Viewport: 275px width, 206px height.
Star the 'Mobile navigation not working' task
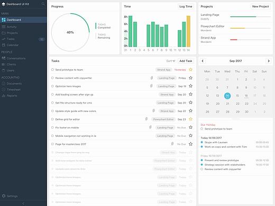click(190, 136)
